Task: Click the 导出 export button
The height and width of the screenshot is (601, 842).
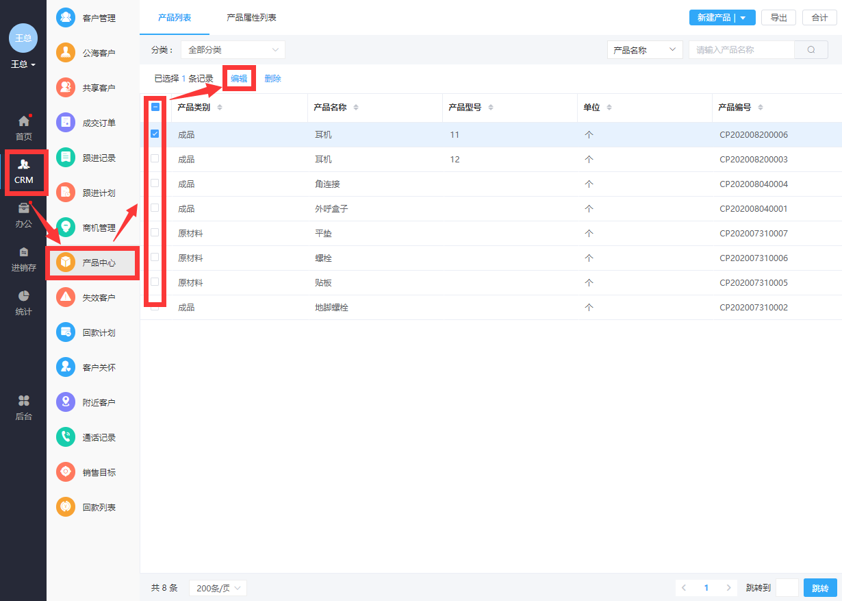Action: 778,18
